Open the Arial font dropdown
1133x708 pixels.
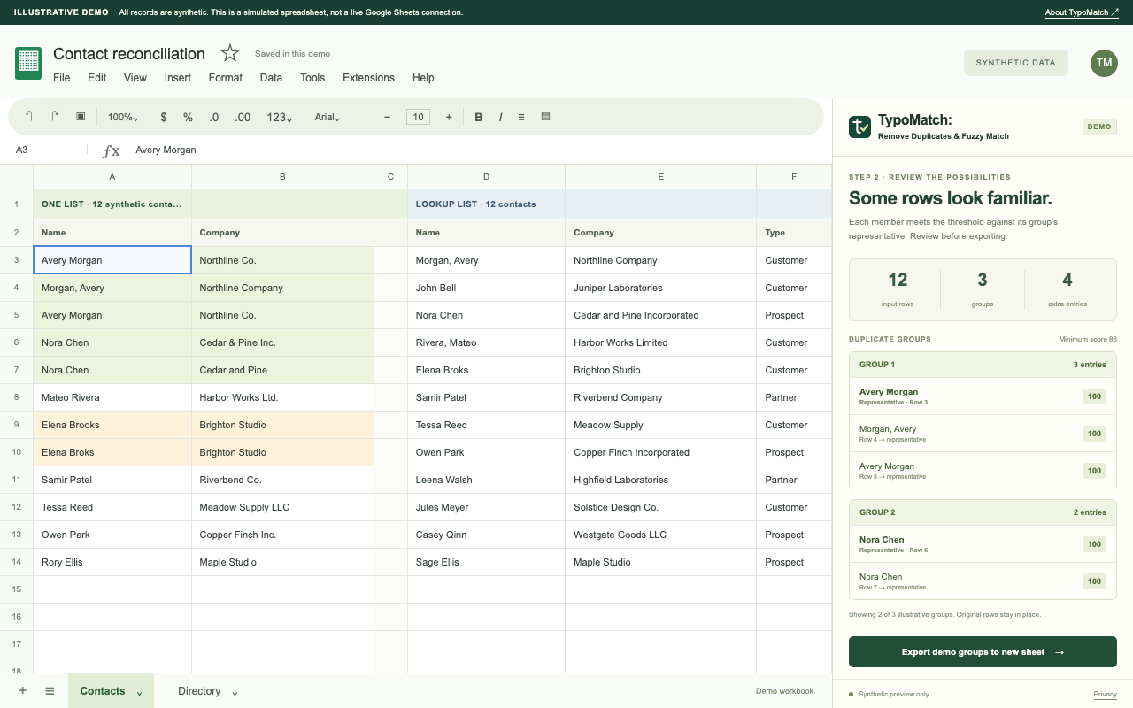coord(328,117)
